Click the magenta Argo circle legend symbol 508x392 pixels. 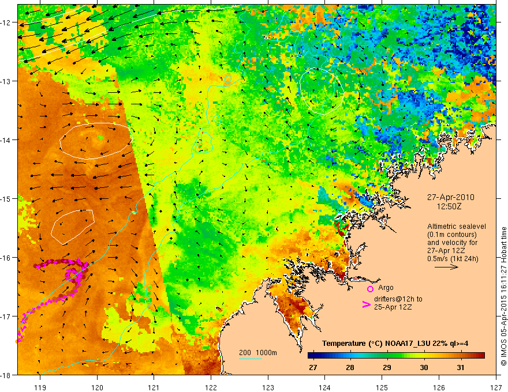[x=370, y=289]
